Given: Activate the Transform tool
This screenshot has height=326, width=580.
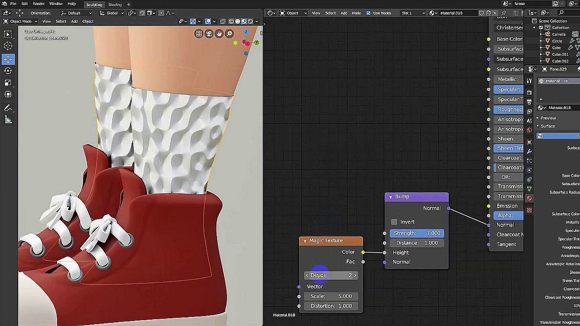Looking at the screenshot, I should 8,94.
